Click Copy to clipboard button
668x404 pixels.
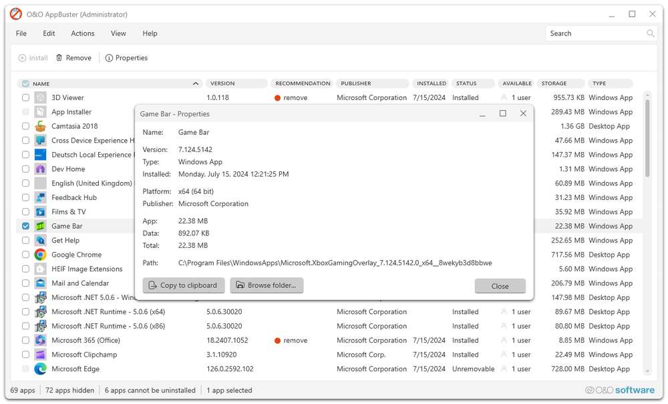pos(183,285)
